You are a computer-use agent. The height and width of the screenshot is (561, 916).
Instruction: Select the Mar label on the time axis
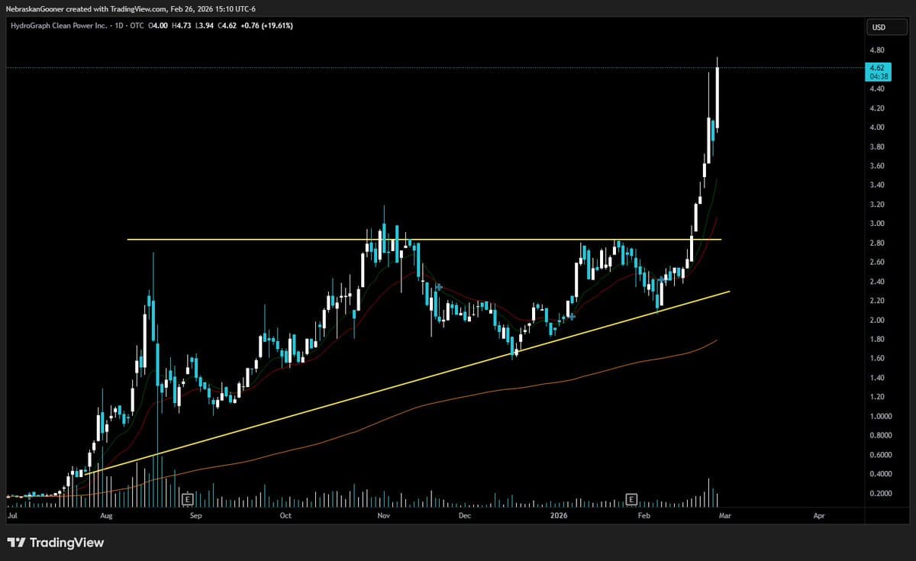point(724,516)
